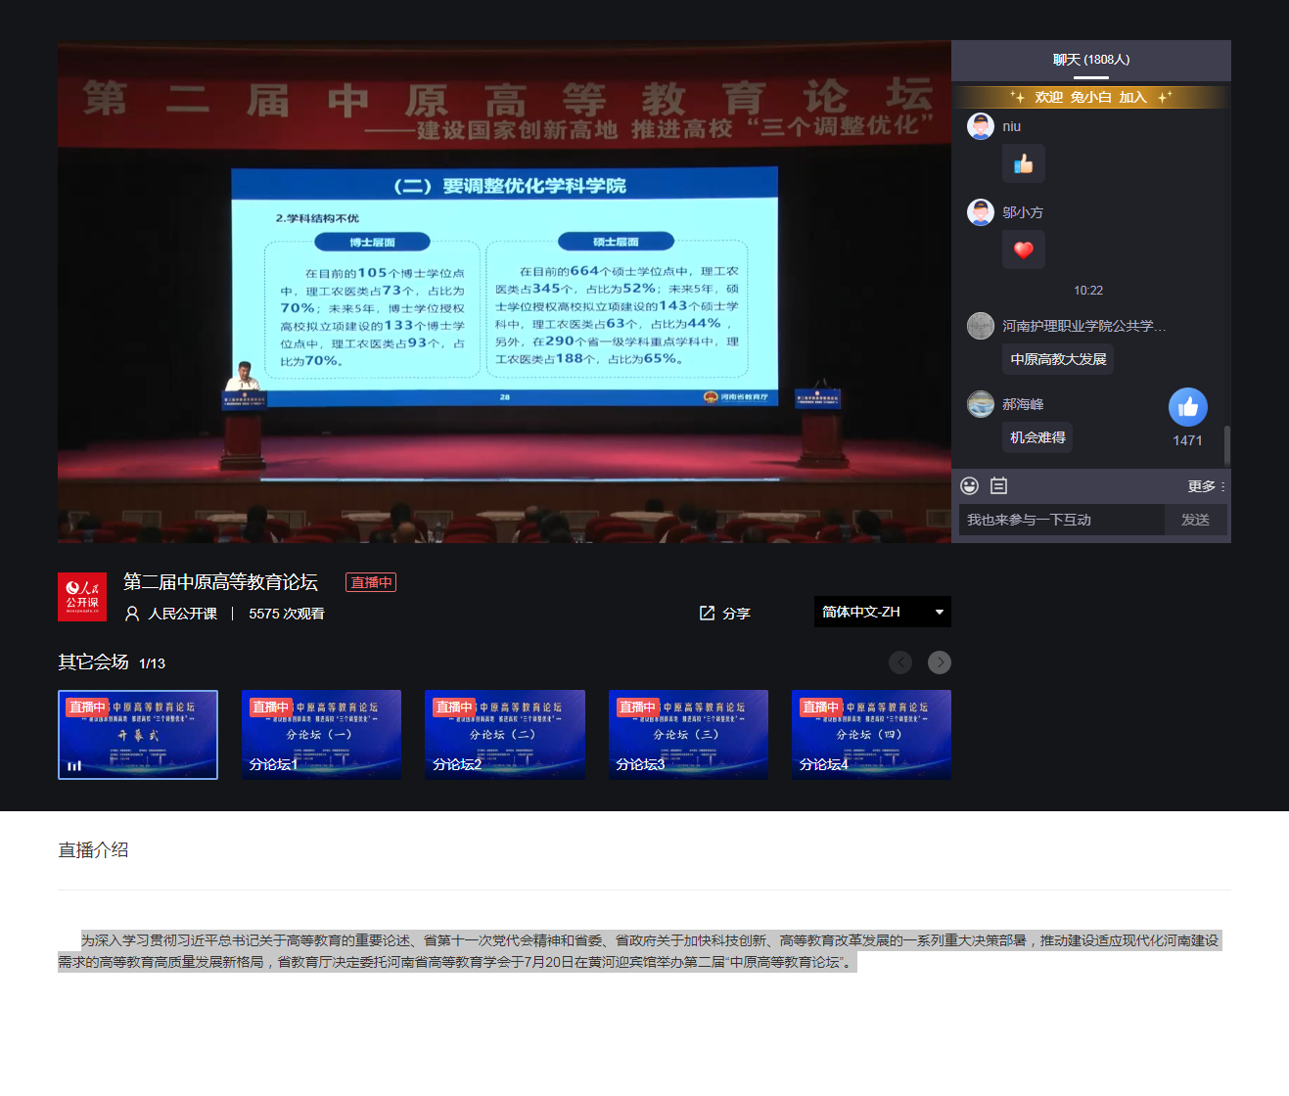Expand the 更多 options in chat
Viewport: 1289px width, 1096px height.
[1206, 486]
